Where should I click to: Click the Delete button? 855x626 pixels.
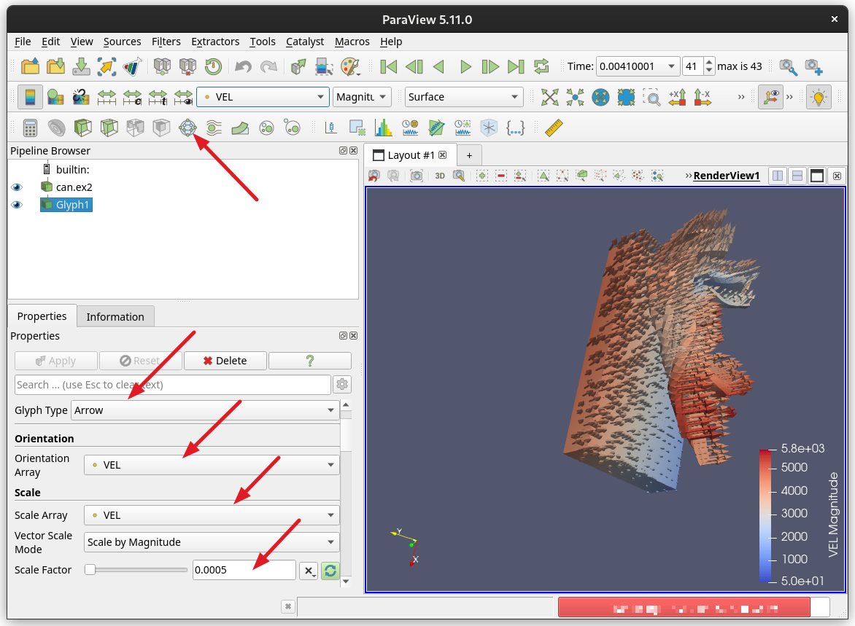[x=225, y=361]
